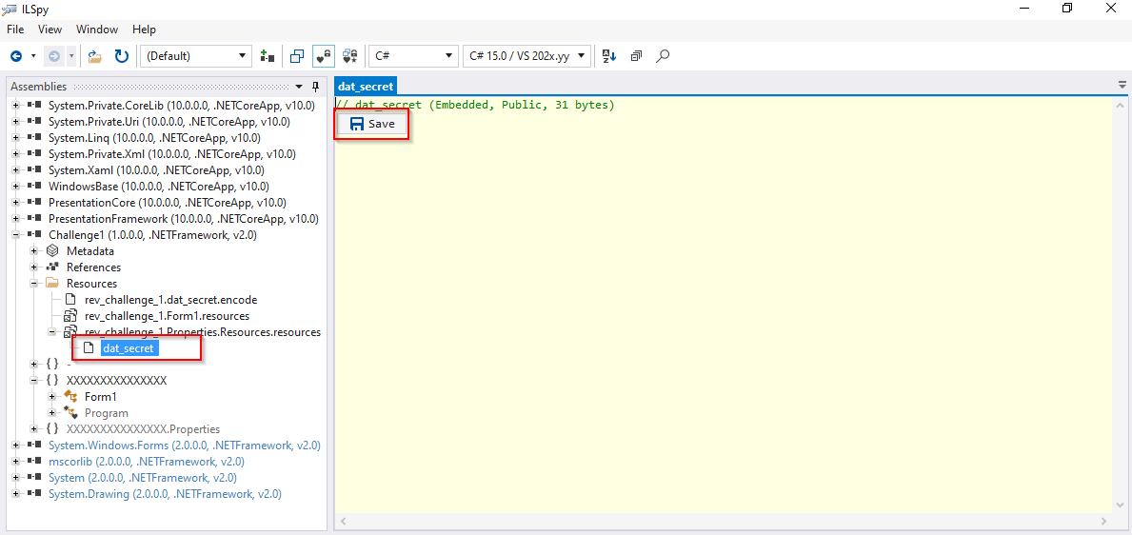Toggle Show all types and members
1132x535 pixels.
pyautogui.click(x=350, y=55)
